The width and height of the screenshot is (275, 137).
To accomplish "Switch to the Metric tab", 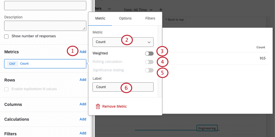I will (x=100, y=18).
